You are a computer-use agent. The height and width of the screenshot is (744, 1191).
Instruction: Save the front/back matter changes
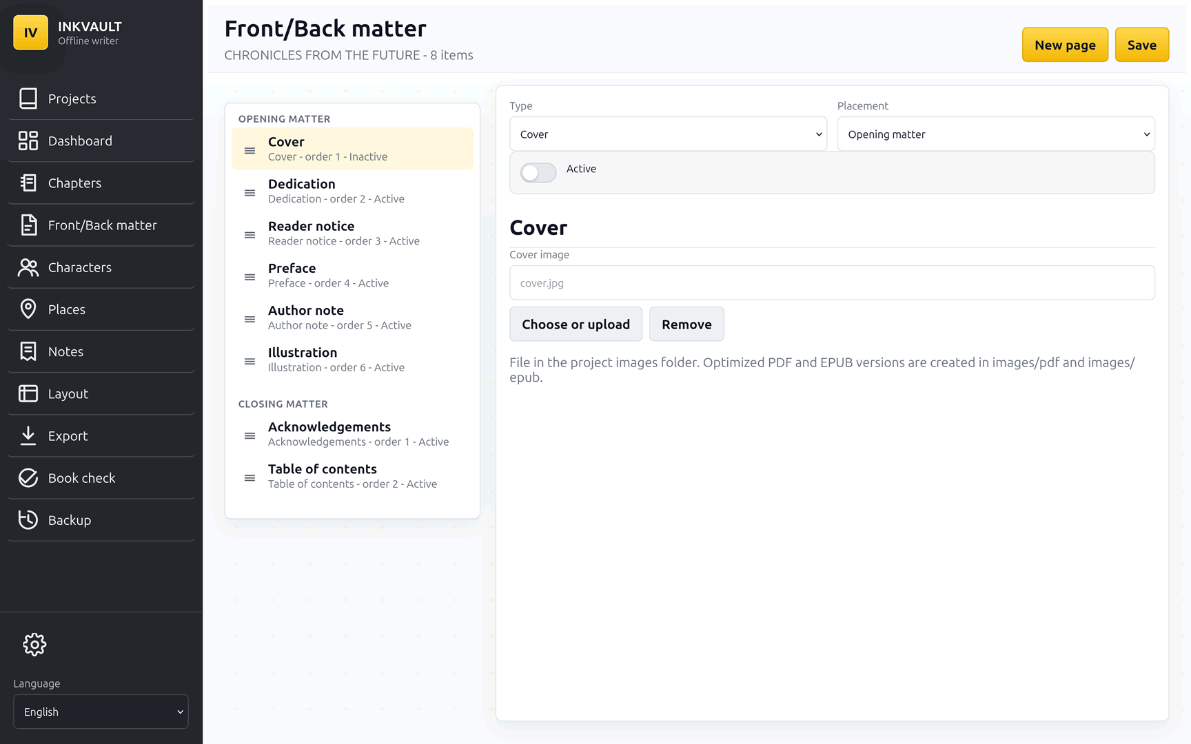coord(1142,45)
